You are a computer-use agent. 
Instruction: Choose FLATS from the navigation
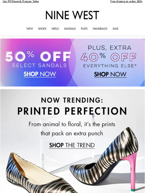(84, 29)
